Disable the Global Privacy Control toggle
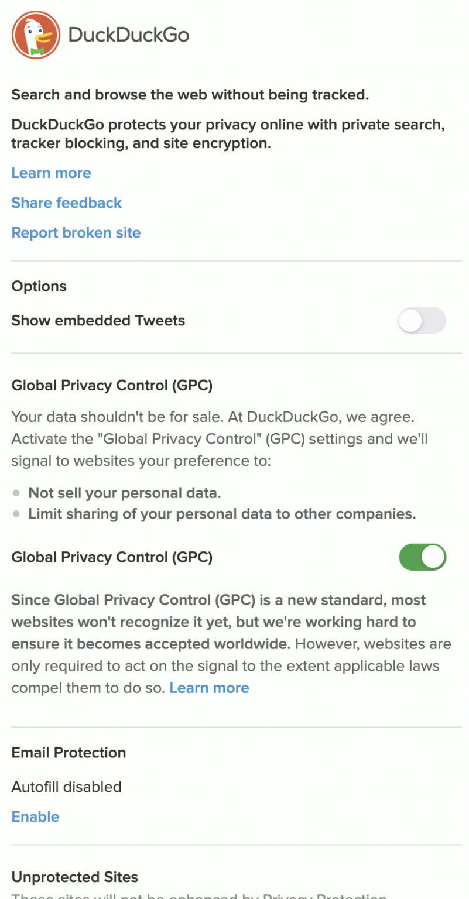This screenshot has height=899, width=469. pyautogui.click(x=422, y=557)
